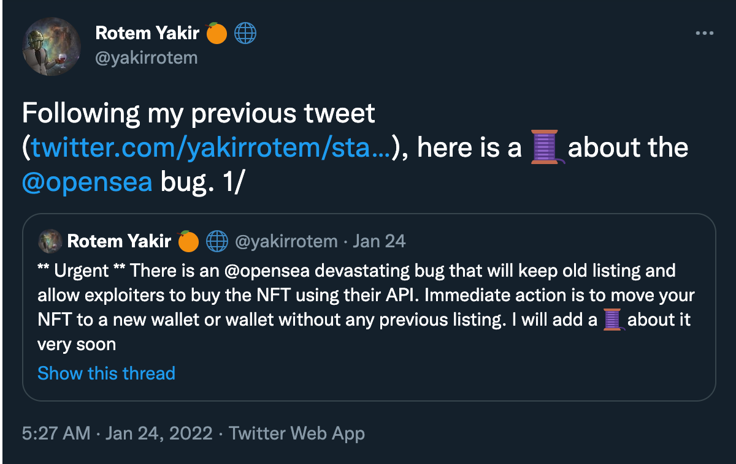Click the bold Rotem Yakir name at the top
Image resolution: width=736 pixels, height=464 pixels.
(147, 33)
